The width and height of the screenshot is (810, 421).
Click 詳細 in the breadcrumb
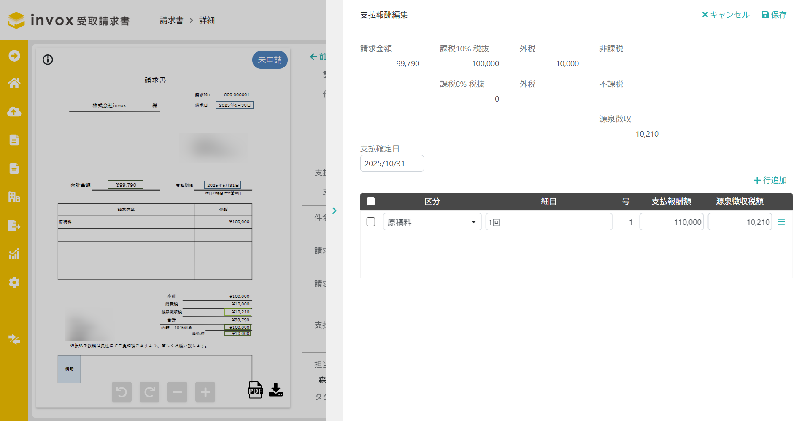(x=207, y=20)
